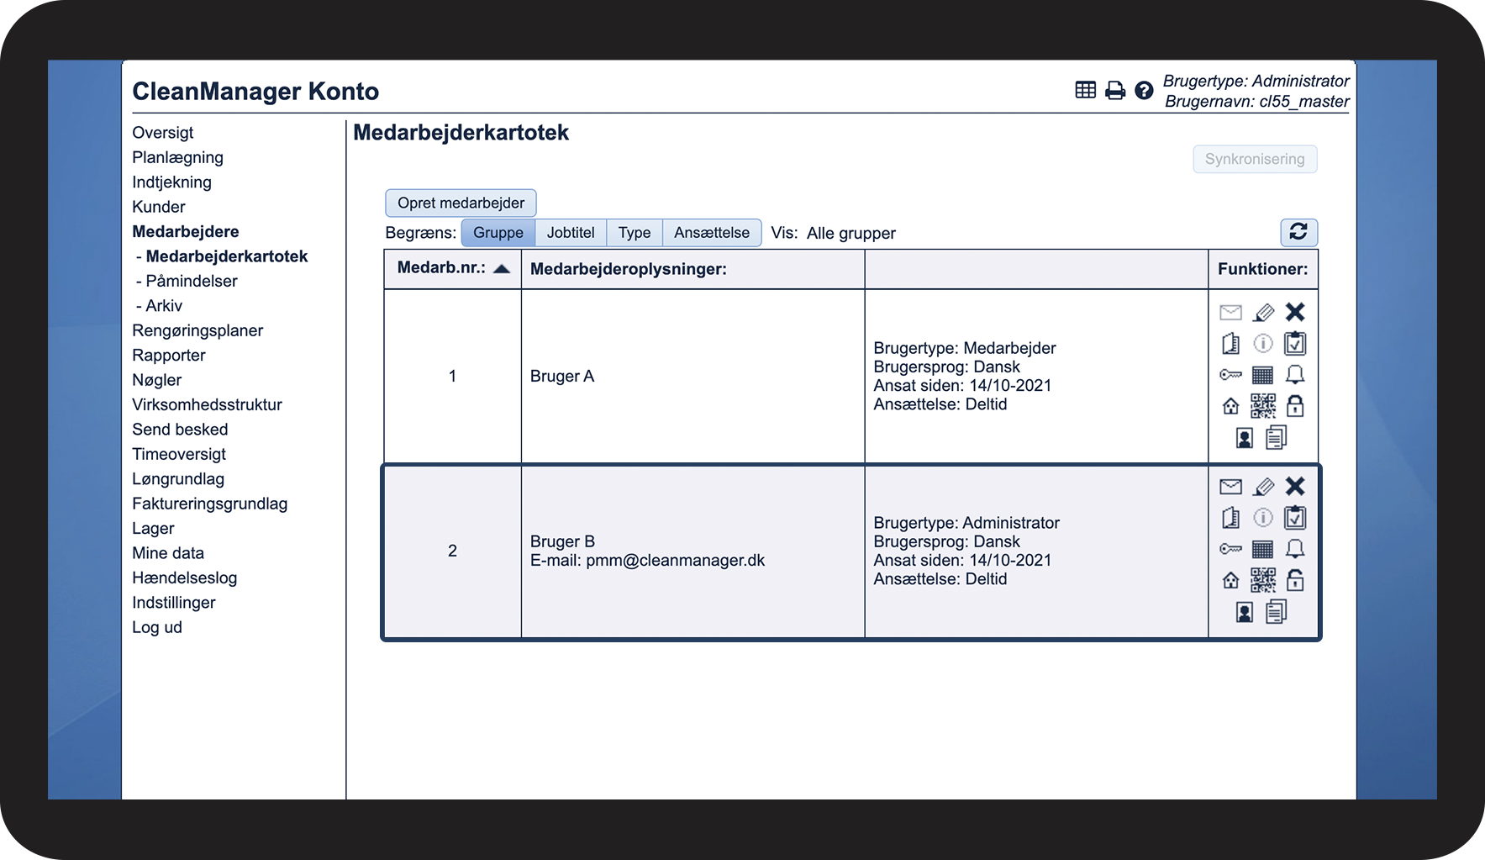Send email to Bruger B via envelope icon
This screenshot has height=860, width=1485.
[1231, 487]
